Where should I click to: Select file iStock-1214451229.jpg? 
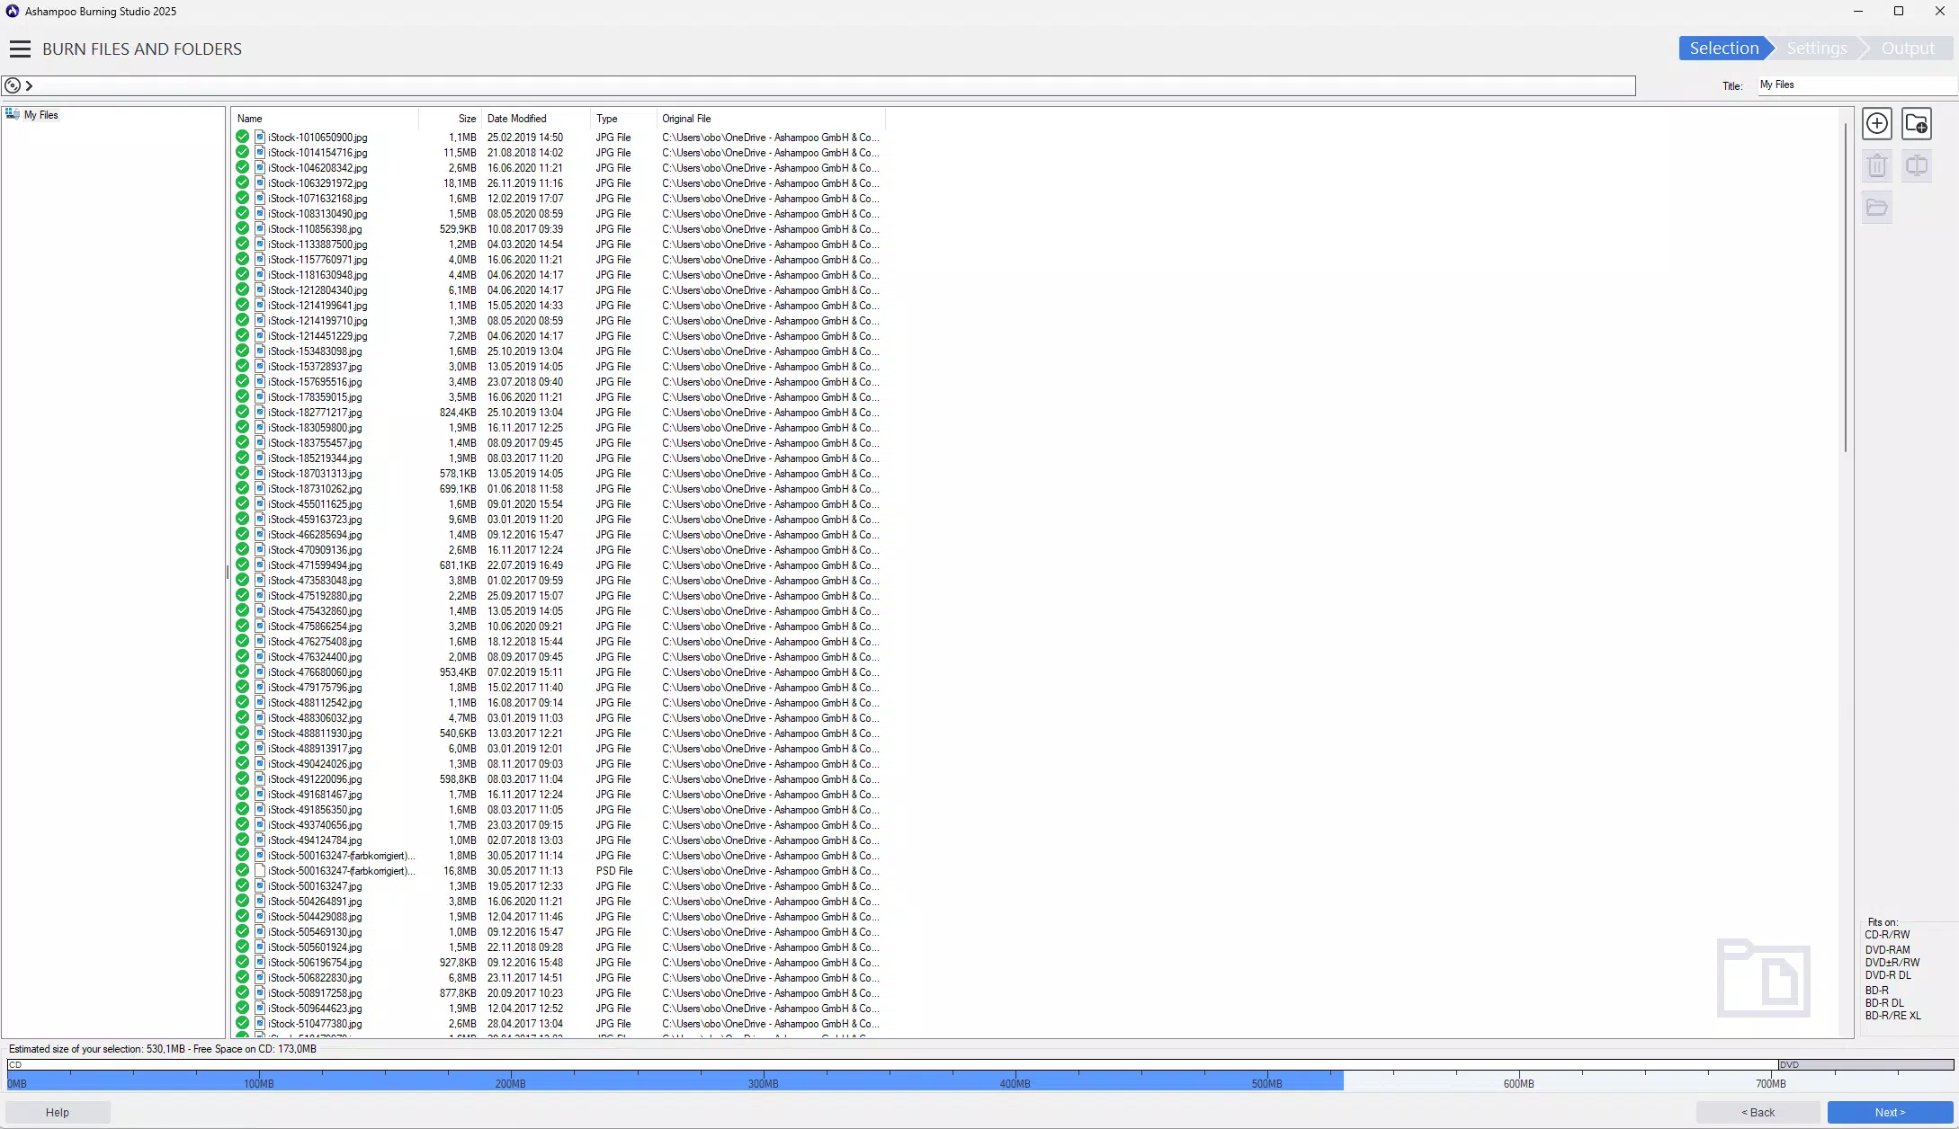coord(318,335)
